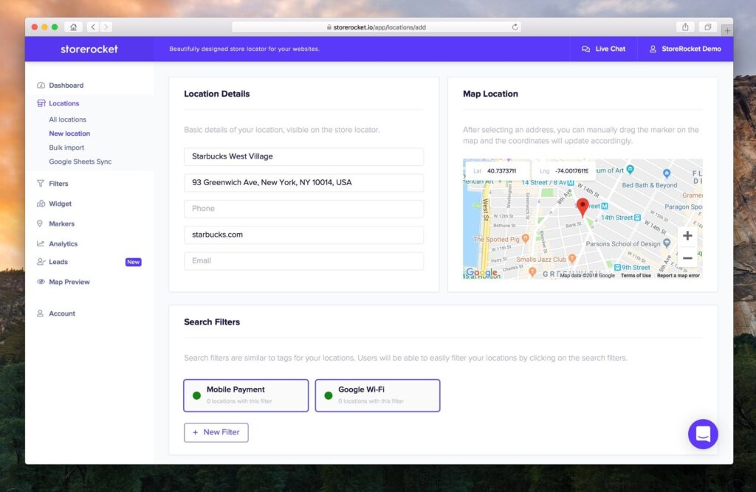Click the Markers pin icon
756x492 pixels.
(x=41, y=224)
